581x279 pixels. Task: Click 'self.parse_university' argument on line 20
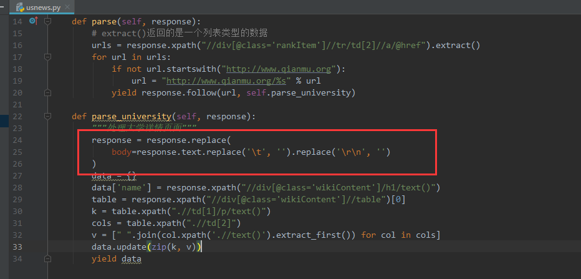coord(298,93)
